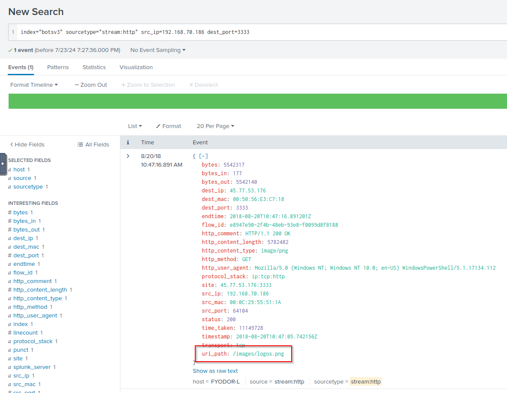Expand the event row chevron
507x393 pixels.
click(128, 156)
